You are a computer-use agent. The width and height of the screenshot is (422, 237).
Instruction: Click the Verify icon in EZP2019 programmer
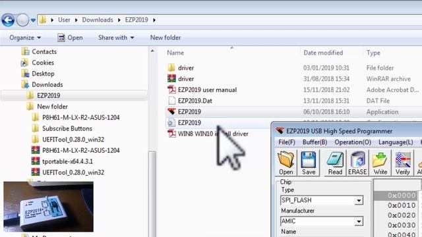pyautogui.click(x=403, y=163)
